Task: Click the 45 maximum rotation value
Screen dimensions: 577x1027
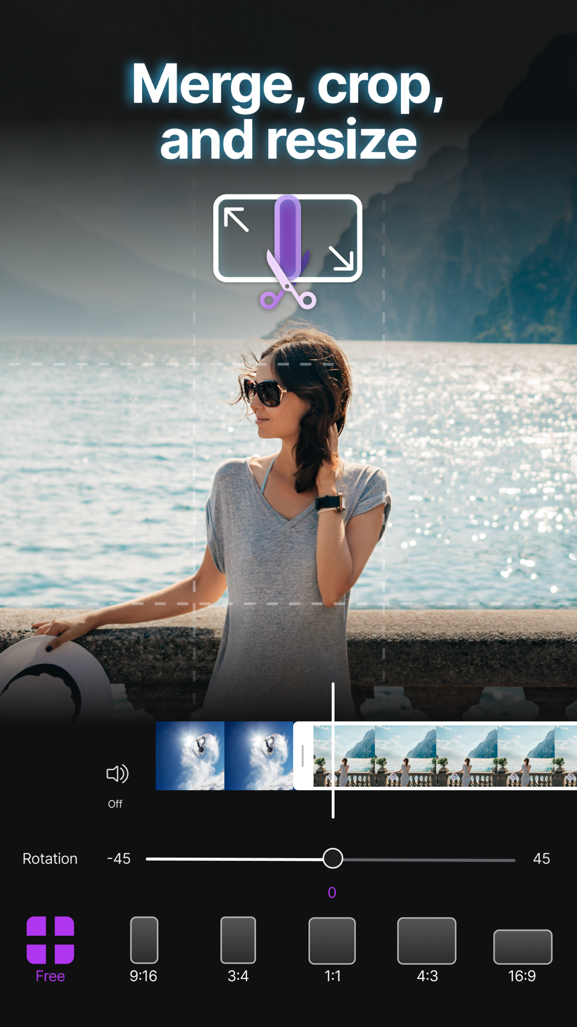Action: pyautogui.click(x=541, y=858)
